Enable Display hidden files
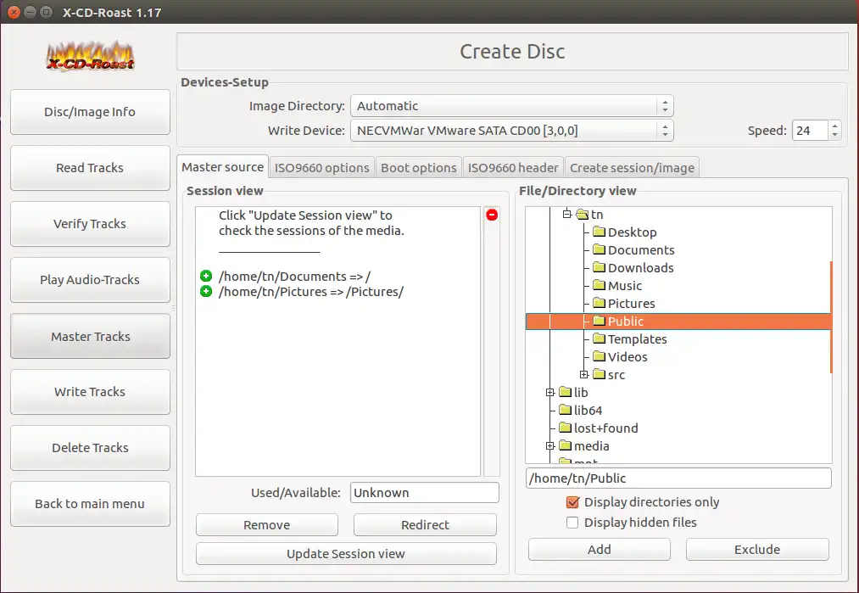Image resolution: width=859 pixels, height=593 pixels. [572, 523]
